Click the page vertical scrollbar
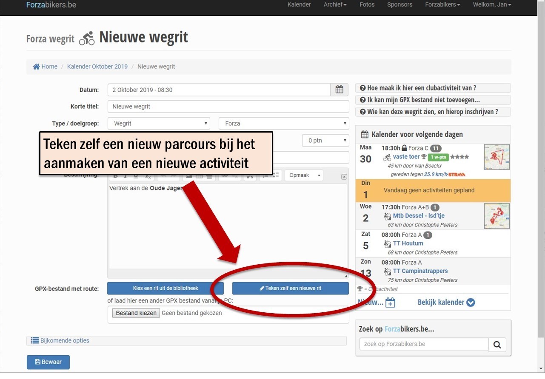545x379 pixels. point(541,170)
